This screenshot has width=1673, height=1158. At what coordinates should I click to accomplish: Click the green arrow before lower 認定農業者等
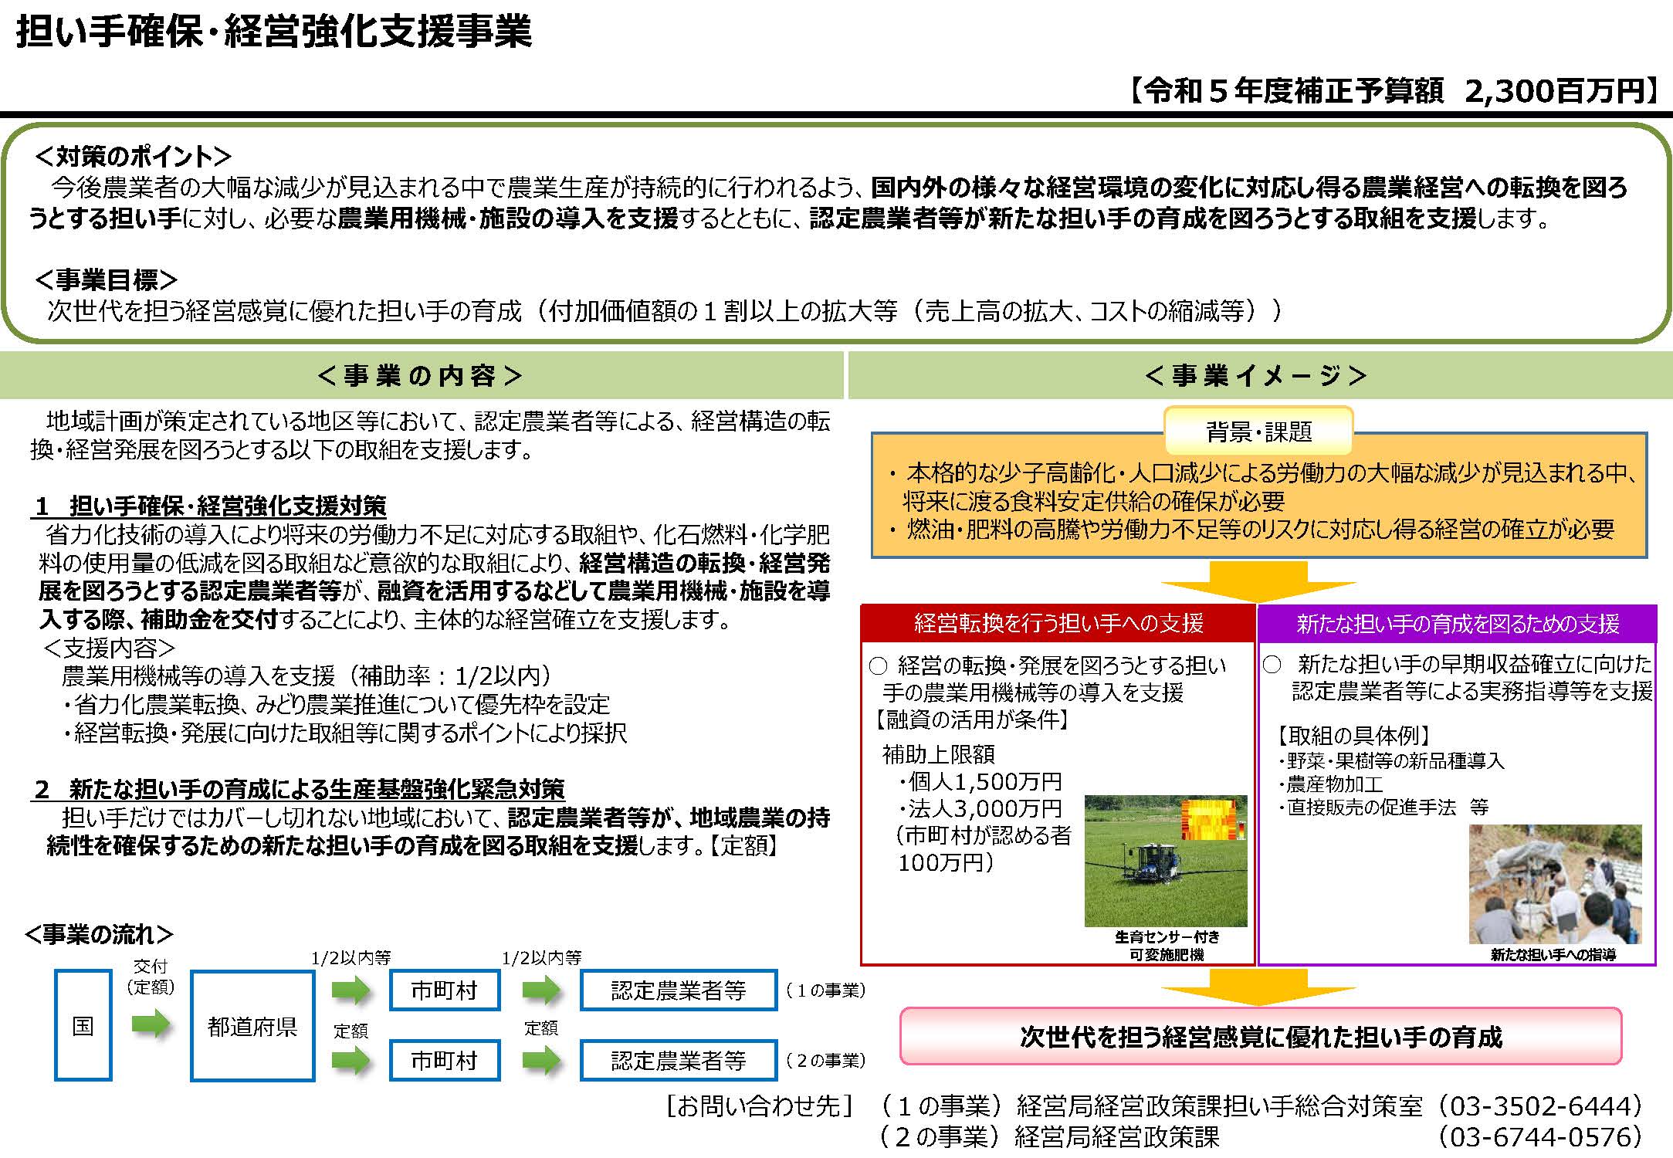pyautogui.click(x=541, y=1060)
